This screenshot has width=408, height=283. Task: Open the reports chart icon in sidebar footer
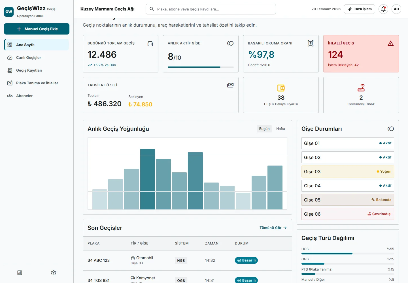[20, 273]
